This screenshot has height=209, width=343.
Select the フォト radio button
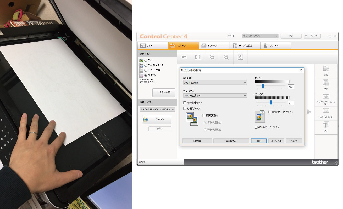[146, 60]
